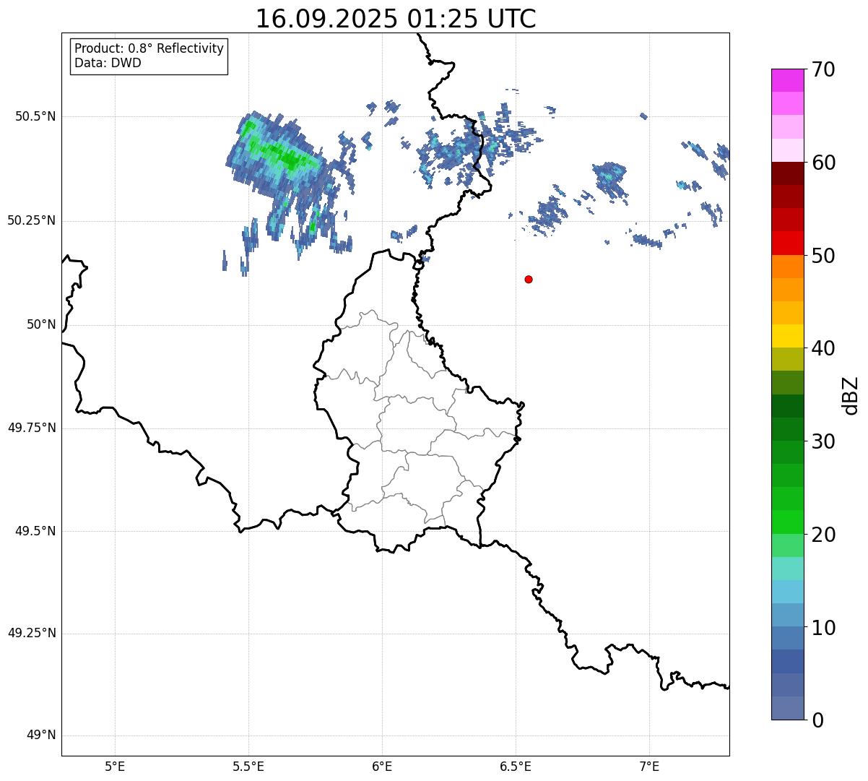The width and height of the screenshot is (868, 781).
Task: Click the "Data: DWD" text
Action: tap(108, 63)
